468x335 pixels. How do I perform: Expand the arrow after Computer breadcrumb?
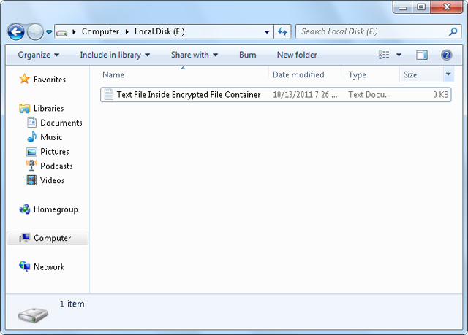(x=127, y=31)
